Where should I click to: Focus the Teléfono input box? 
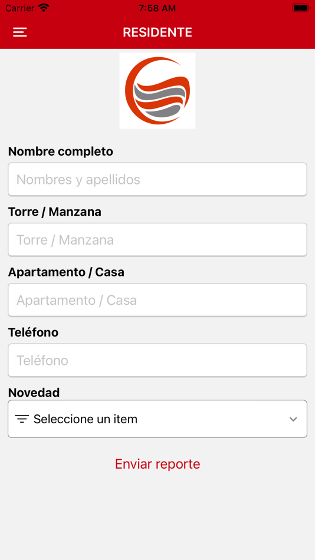coord(157,360)
